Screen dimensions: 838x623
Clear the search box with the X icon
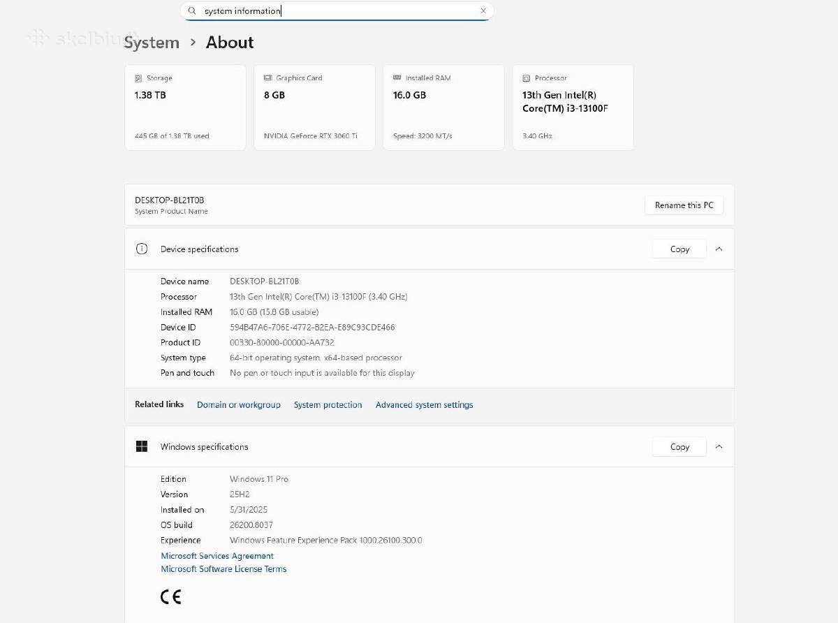click(x=483, y=11)
